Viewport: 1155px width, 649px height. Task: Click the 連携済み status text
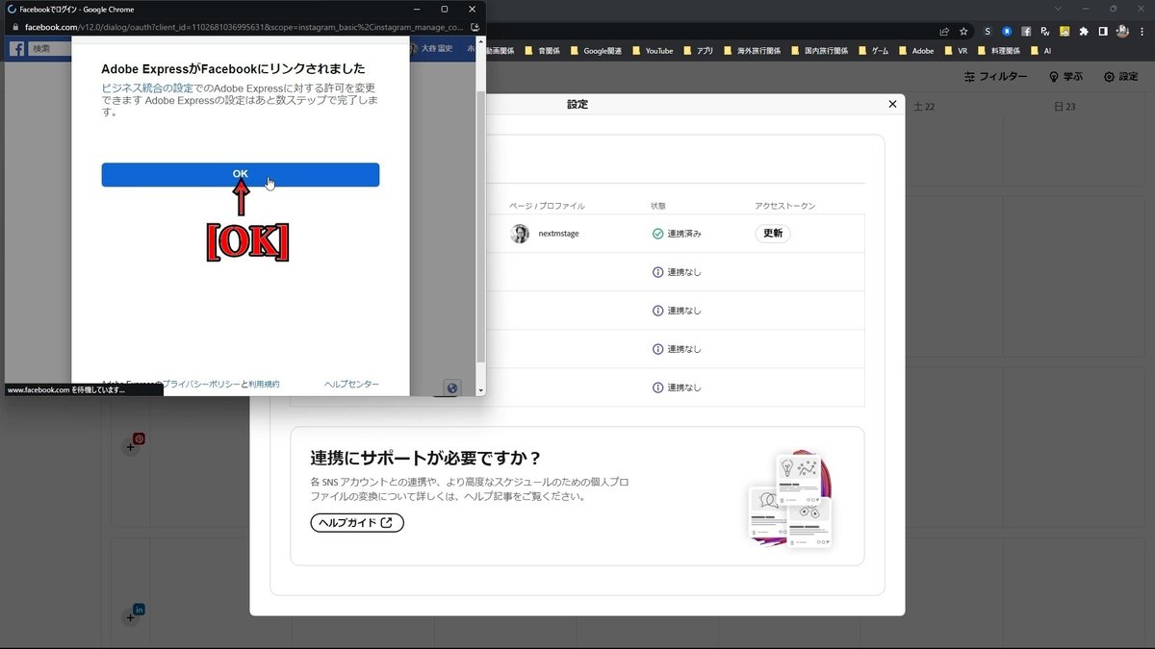click(684, 234)
